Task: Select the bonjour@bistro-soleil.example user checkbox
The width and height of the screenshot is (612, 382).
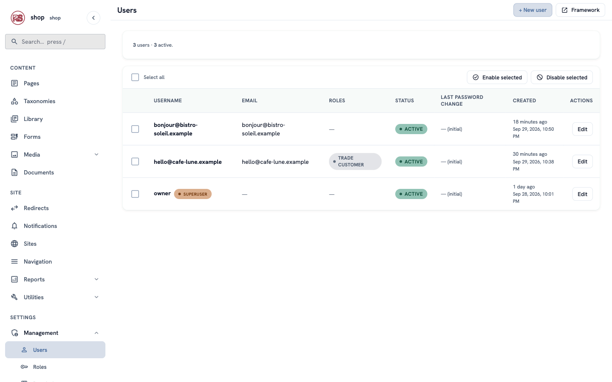Action: (x=135, y=129)
